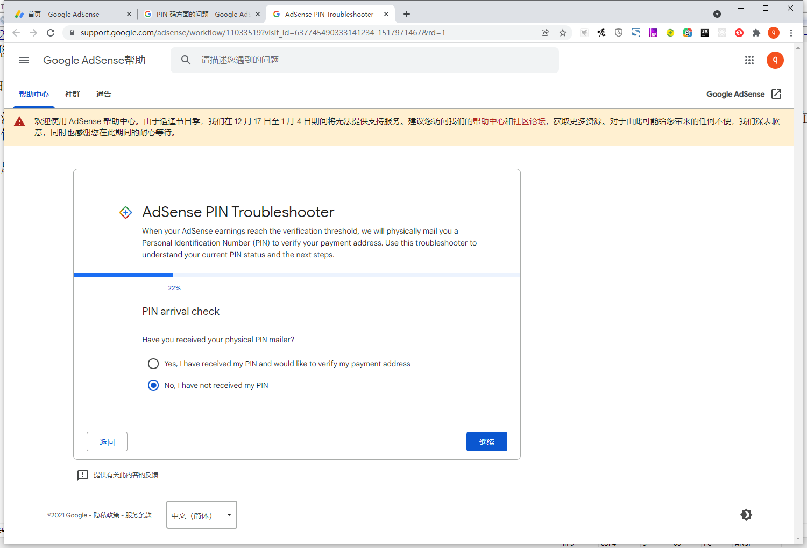This screenshot has width=807, height=548.
Task: Open the JetBrains JB extension
Action: pos(705,33)
